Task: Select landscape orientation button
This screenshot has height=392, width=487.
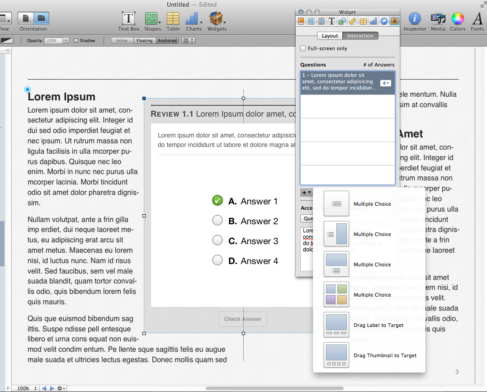Action: (x=41, y=19)
